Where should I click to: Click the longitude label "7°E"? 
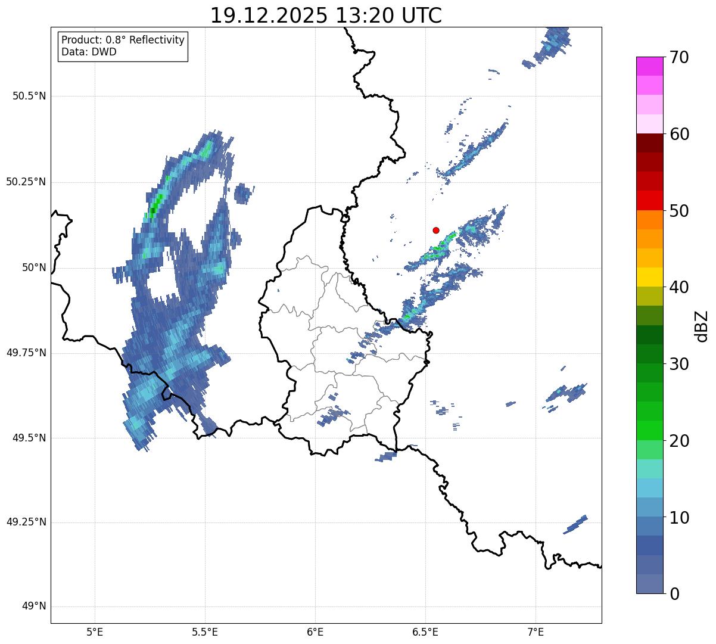(536, 632)
